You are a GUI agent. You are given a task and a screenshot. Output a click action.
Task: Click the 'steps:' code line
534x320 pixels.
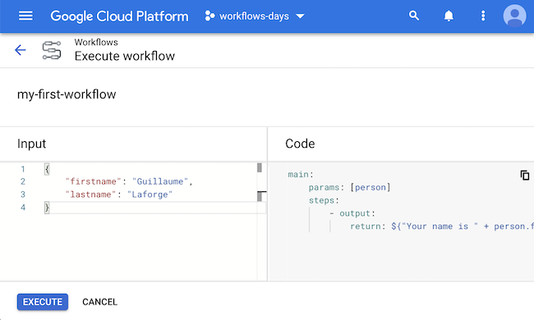click(x=324, y=200)
